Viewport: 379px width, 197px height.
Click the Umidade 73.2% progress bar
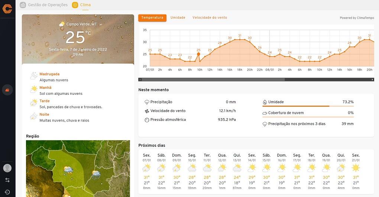coord(308,106)
